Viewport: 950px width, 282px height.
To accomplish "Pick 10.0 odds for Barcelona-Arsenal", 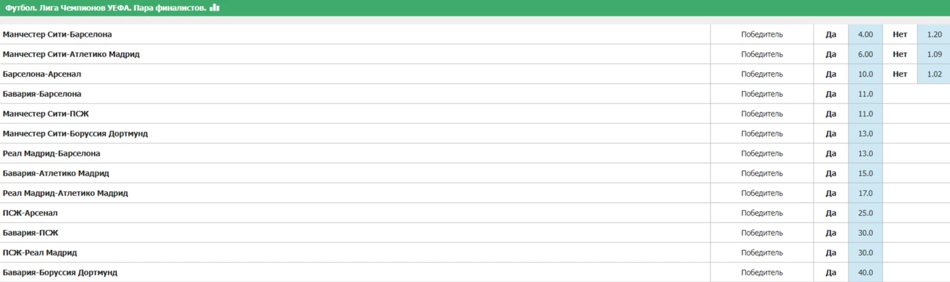I will coord(865,74).
